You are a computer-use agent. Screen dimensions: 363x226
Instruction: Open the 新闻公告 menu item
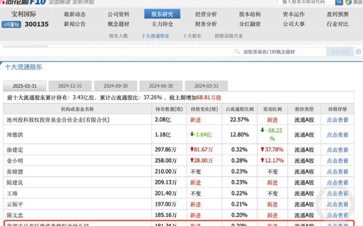[74, 24]
